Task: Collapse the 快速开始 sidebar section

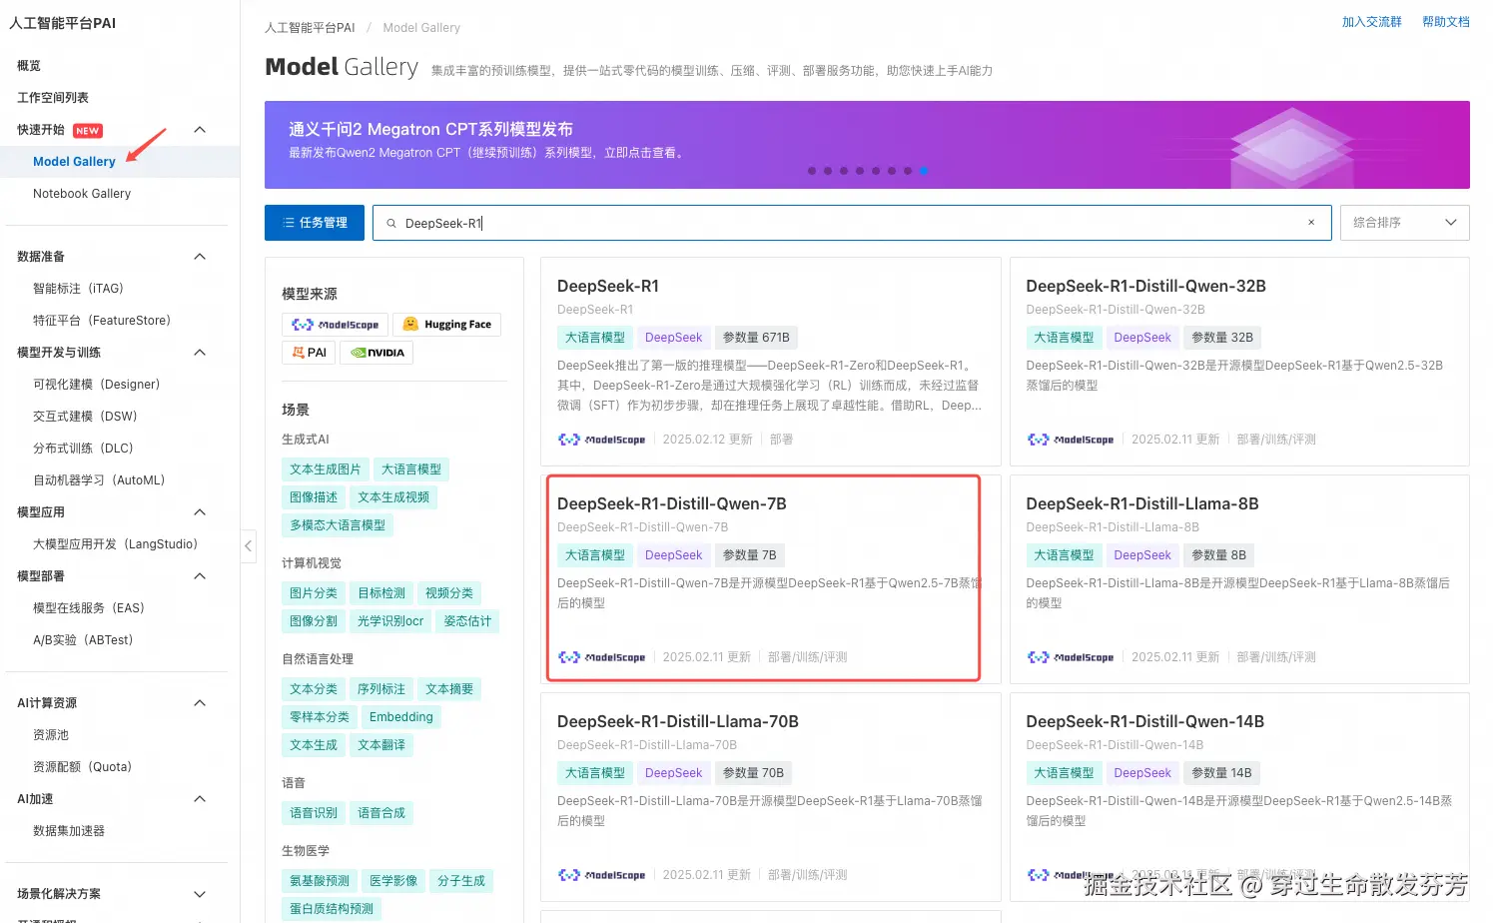Action: point(200,130)
